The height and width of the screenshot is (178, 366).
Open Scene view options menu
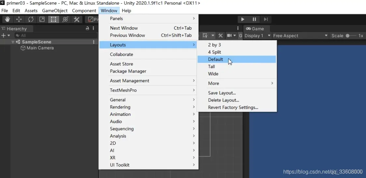click(238, 28)
